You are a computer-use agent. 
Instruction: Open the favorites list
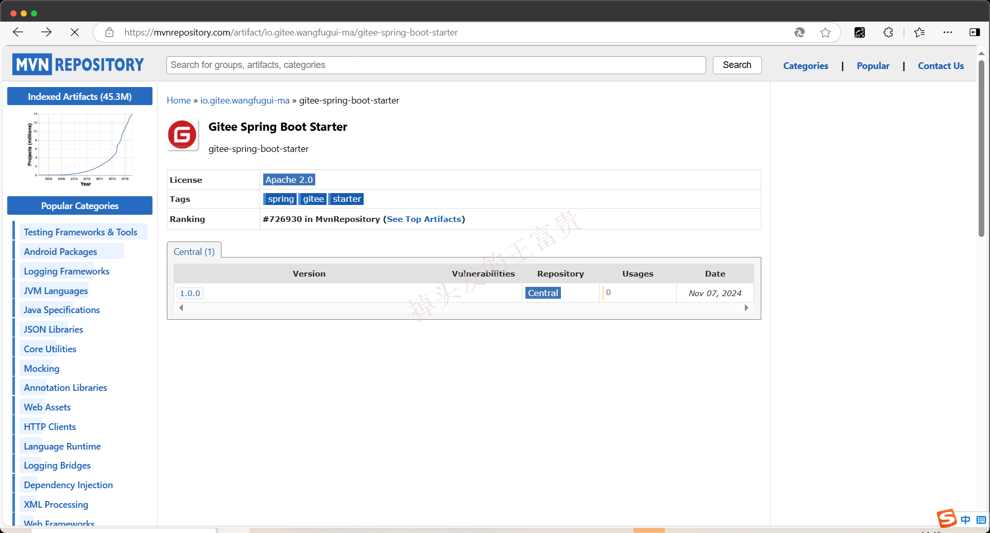919,32
